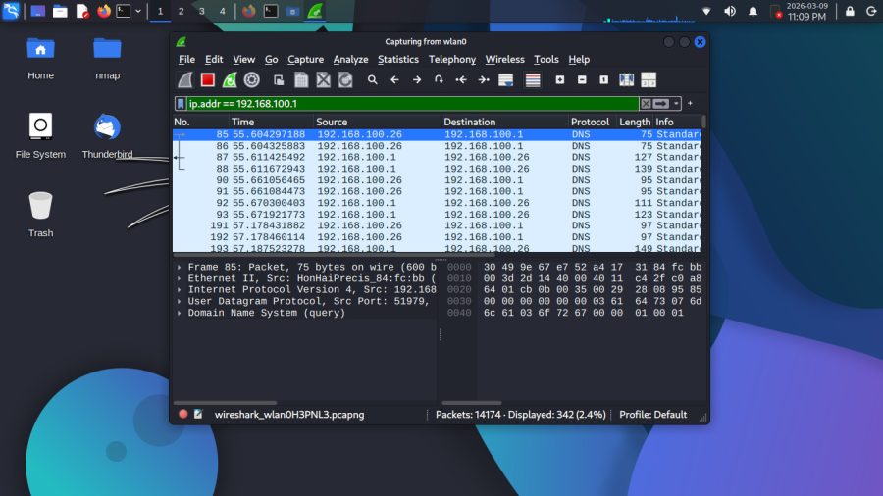Screen dimensions: 883x496
Task: Click the ip.addr display filter field
Action: point(412,103)
